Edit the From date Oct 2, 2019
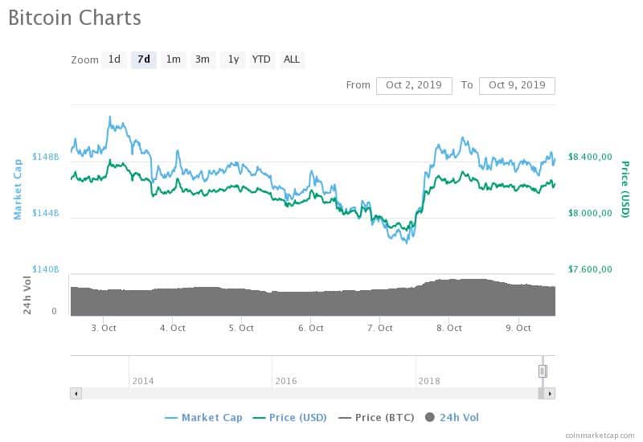The width and height of the screenshot is (643, 442). tap(414, 86)
